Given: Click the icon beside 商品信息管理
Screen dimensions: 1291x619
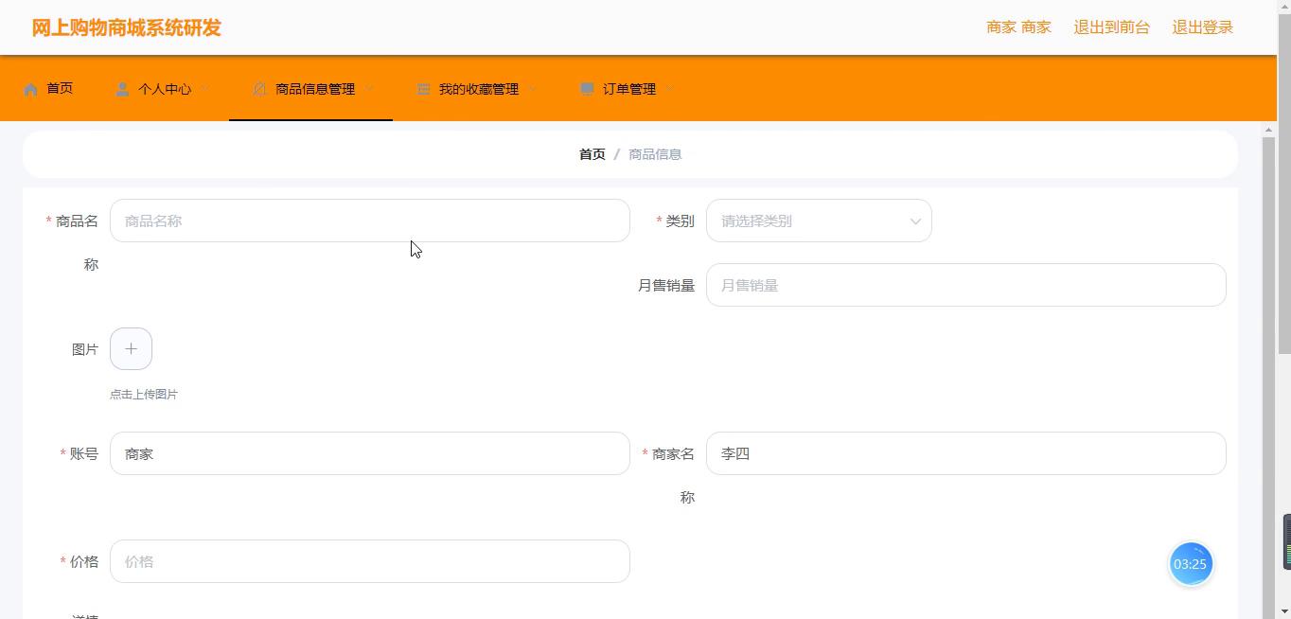Looking at the screenshot, I should 259,89.
